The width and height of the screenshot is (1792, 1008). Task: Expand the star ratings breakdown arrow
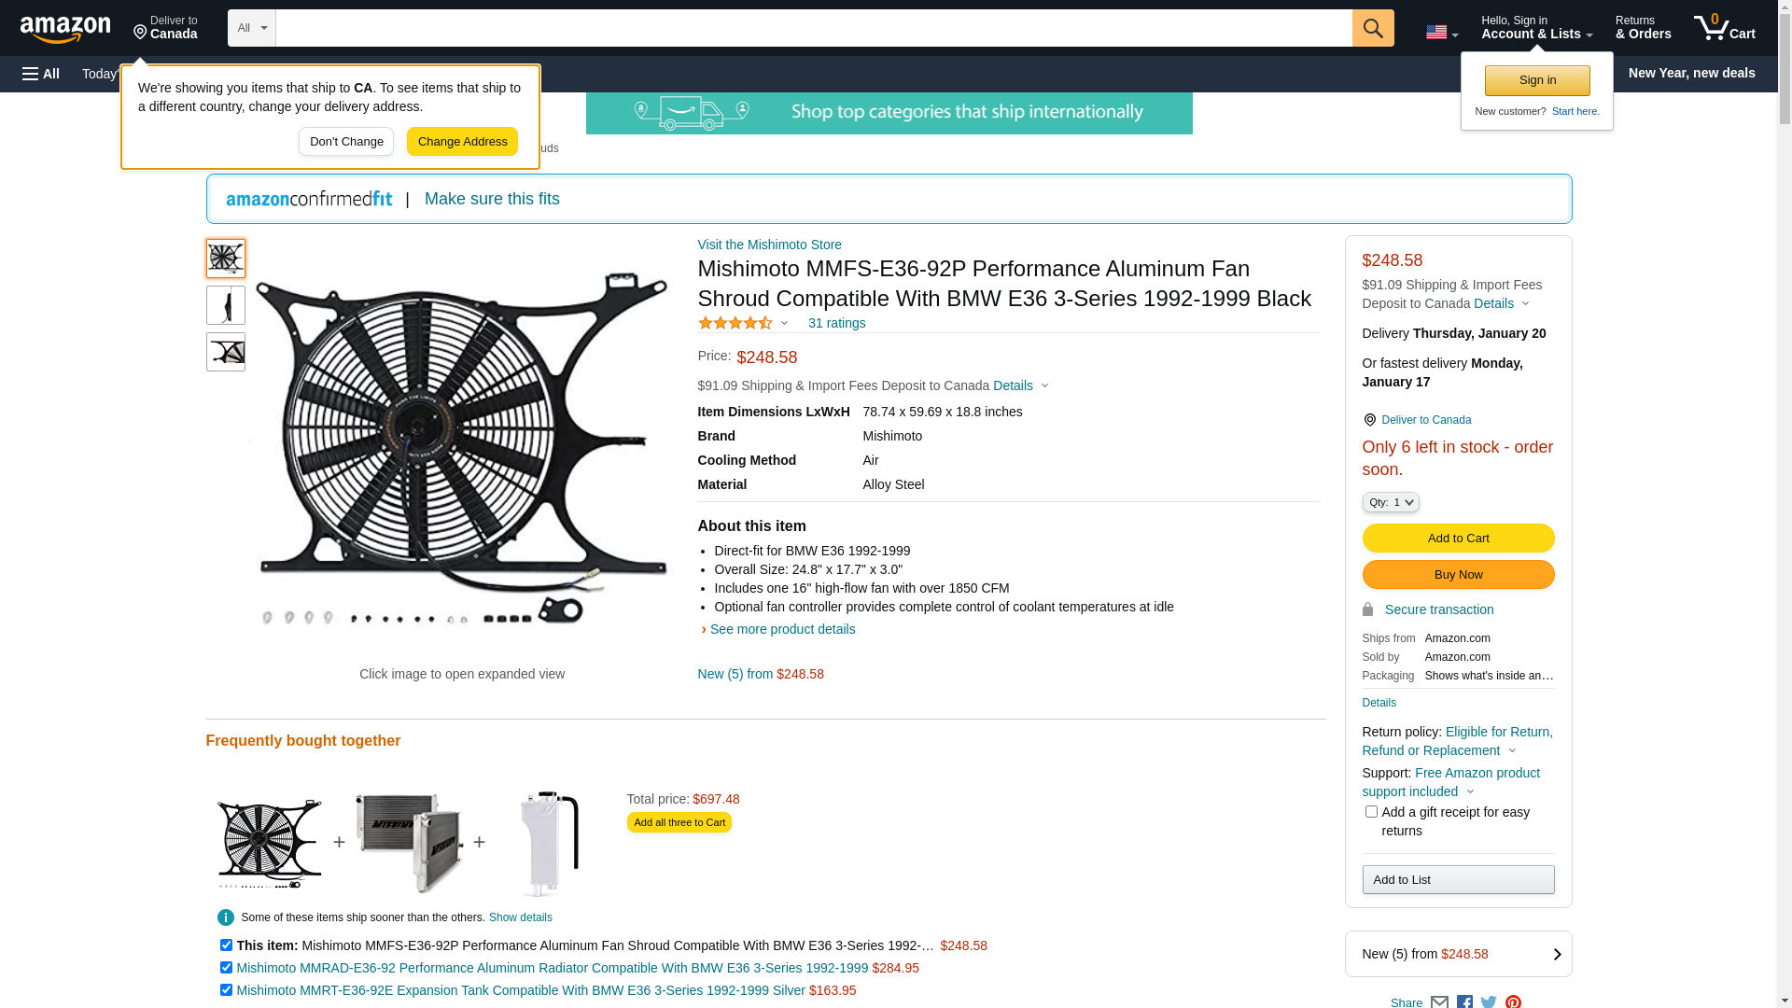click(x=784, y=324)
